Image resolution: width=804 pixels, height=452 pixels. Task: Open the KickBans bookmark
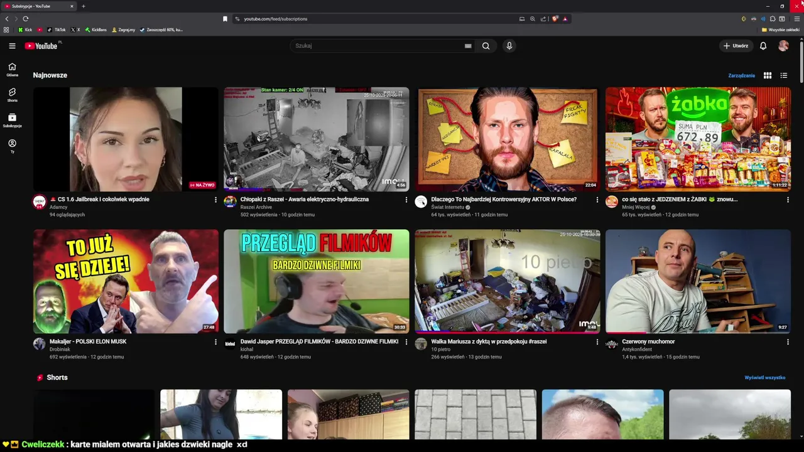tap(96, 30)
